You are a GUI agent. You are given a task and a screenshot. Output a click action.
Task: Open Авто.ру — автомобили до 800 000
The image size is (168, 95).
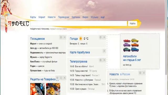coord(44,48)
